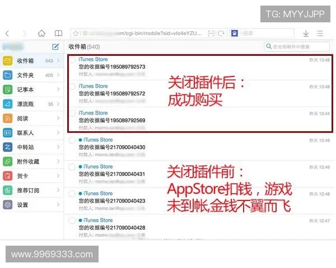
Task: Go back with browser back arrow
Action: pyautogui.click(x=7, y=33)
